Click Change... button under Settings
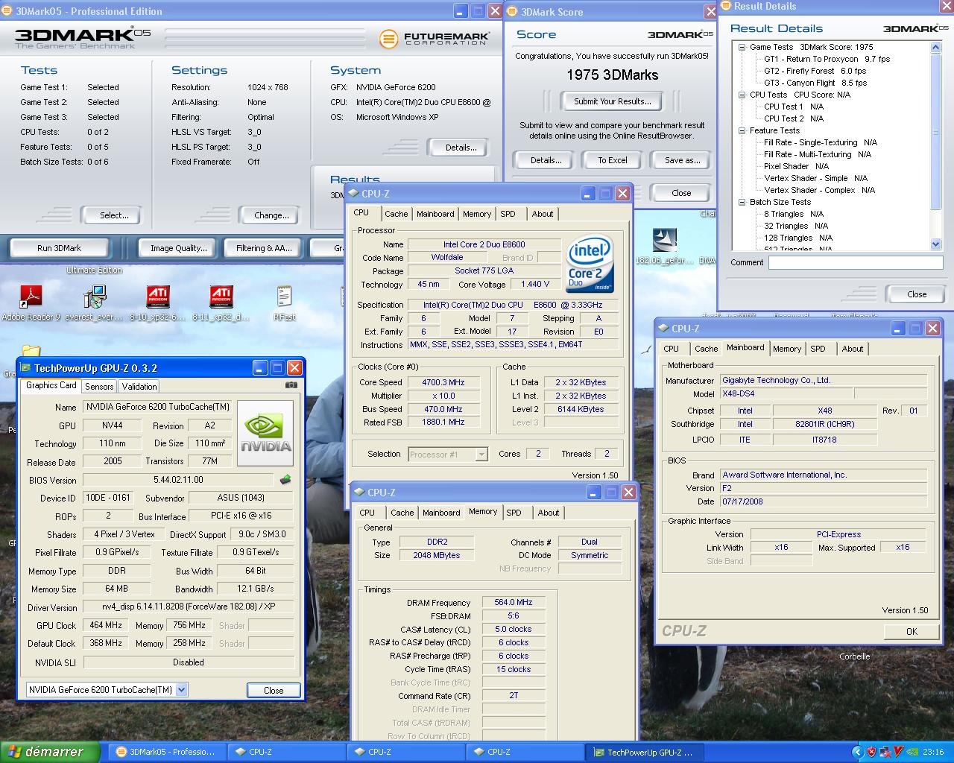954x763 pixels. point(271,215)
